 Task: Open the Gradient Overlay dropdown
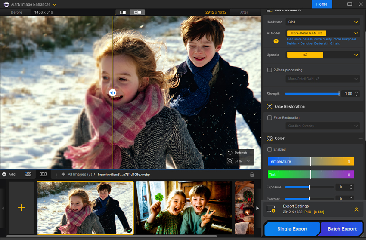(323, 126)
